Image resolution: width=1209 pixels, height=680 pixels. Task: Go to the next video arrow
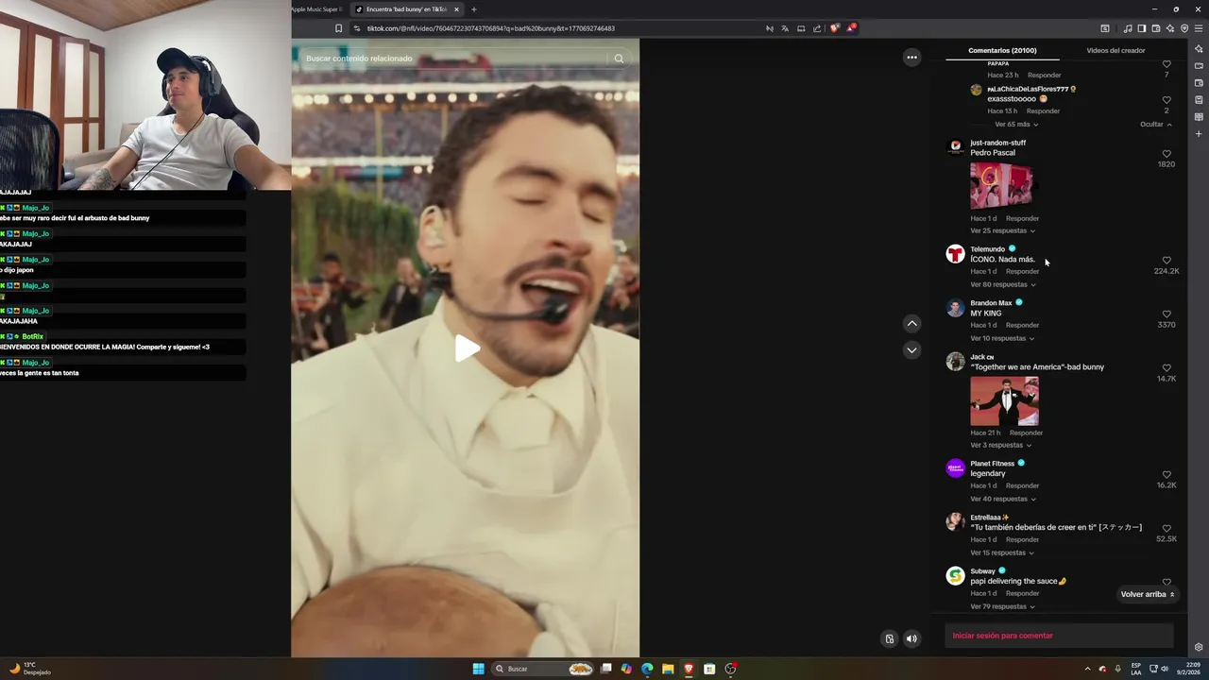(911, 349)
